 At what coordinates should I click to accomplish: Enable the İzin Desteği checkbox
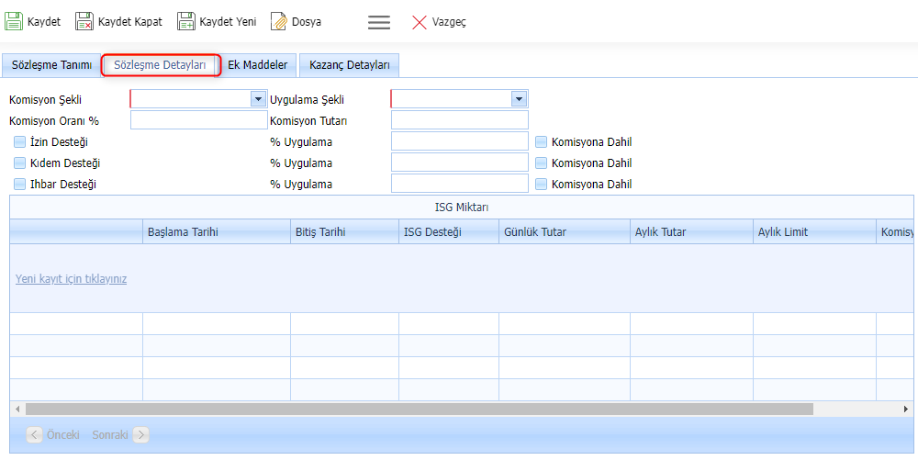coord(20,142)
